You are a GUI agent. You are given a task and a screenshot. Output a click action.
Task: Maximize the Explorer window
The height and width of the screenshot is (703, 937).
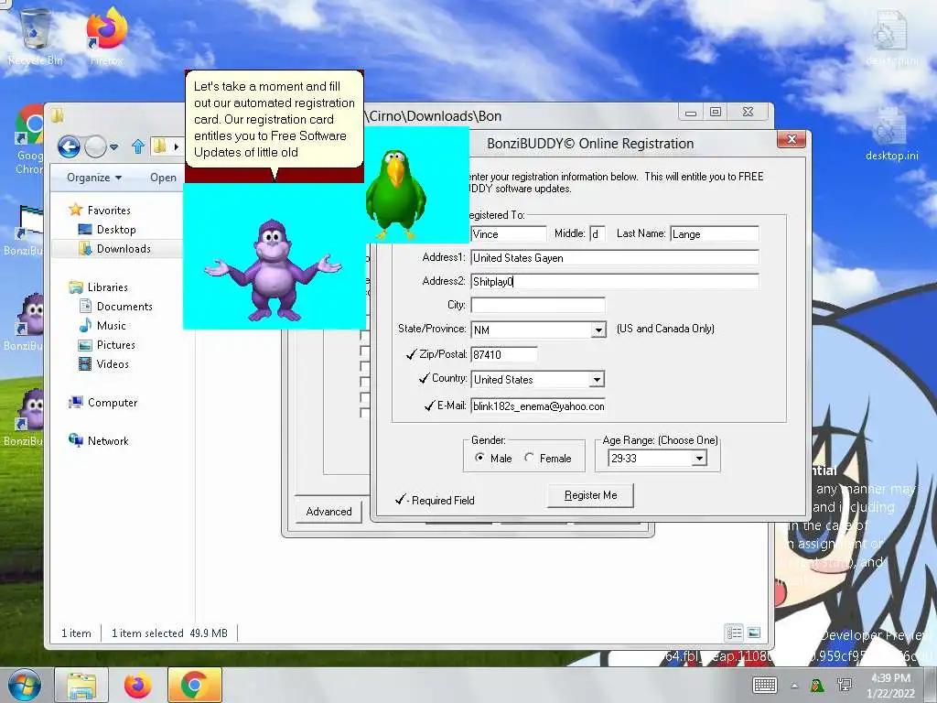pos(716,112)
